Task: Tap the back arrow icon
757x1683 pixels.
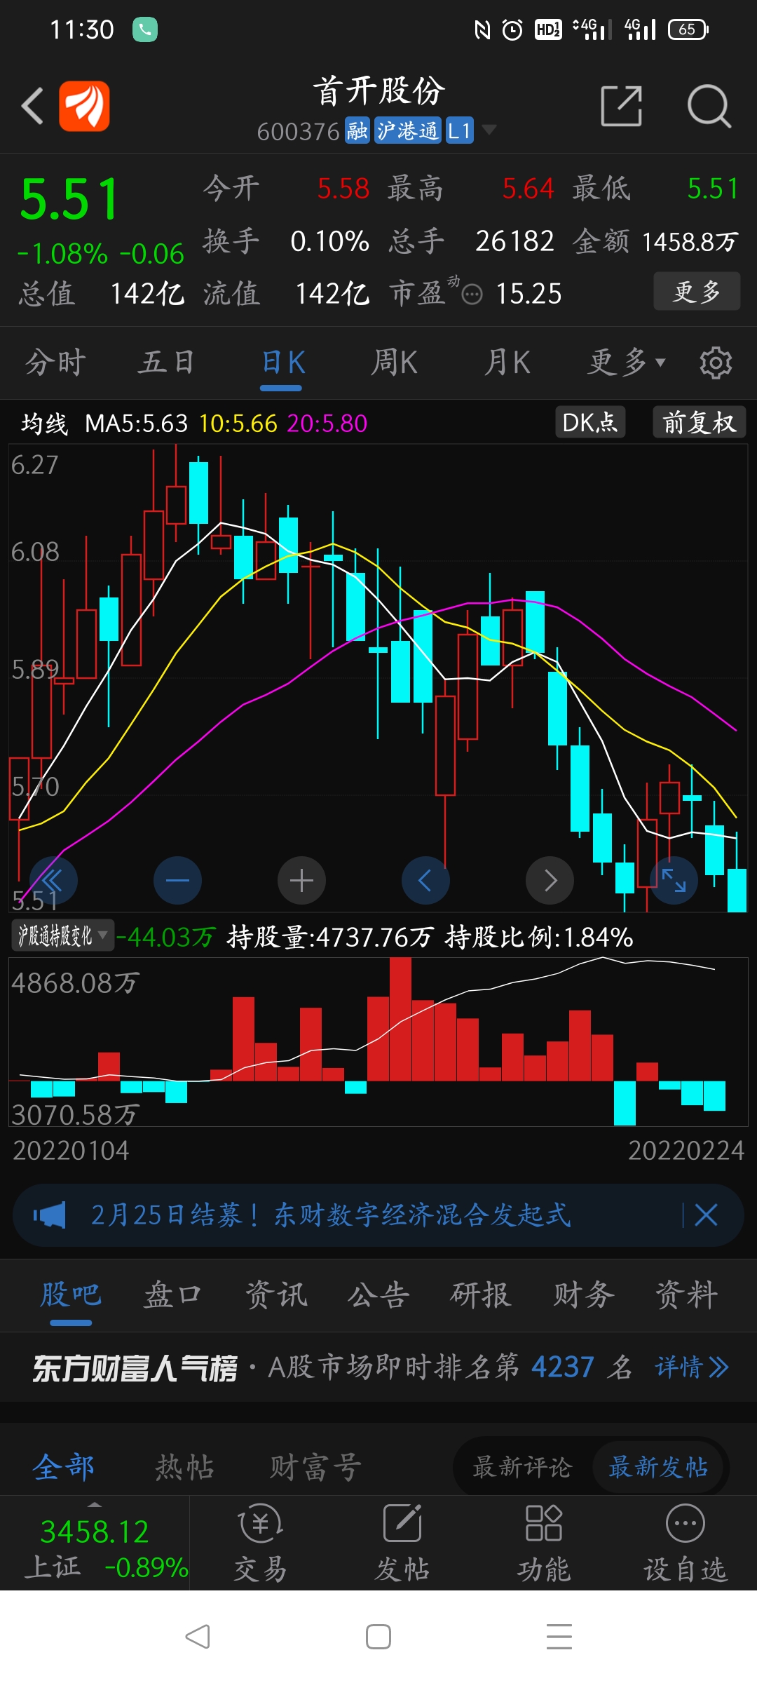Action: [x=32, y=106]
